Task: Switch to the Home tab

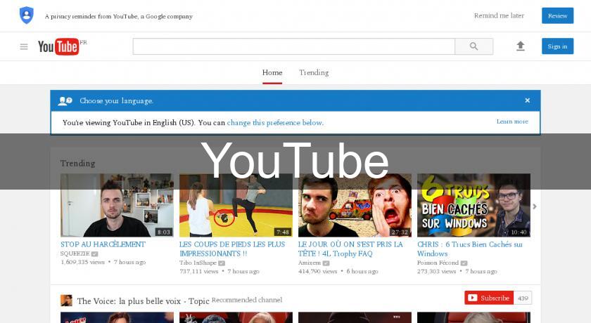Action: coord(272,72)
